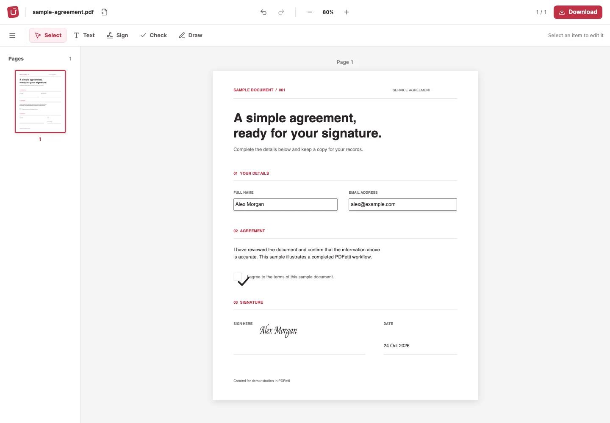
Task: Select the Alex Morgan signature
Action: click(278, 330)
